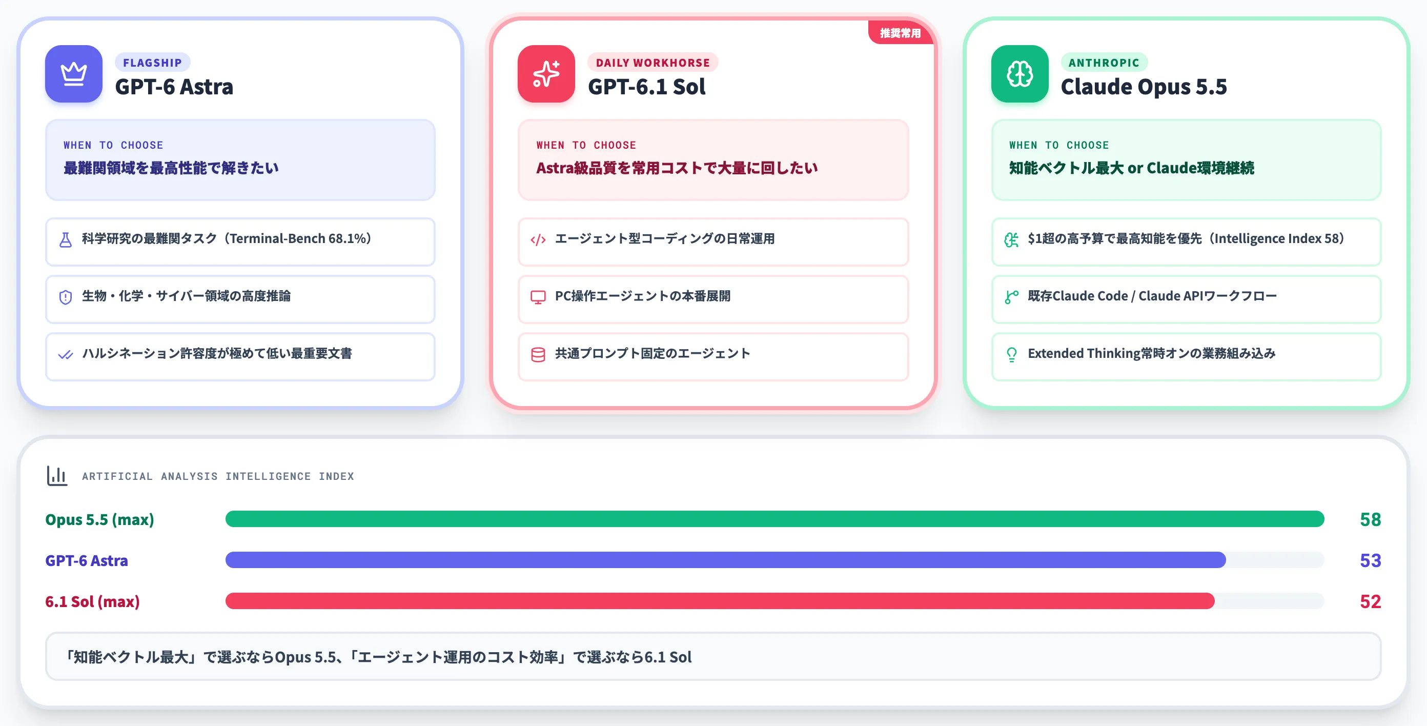Click the Extended Thinking常時オンの業務組み込み row
This screenshot has width=1427, height=726.
(x=1186, y=357)
